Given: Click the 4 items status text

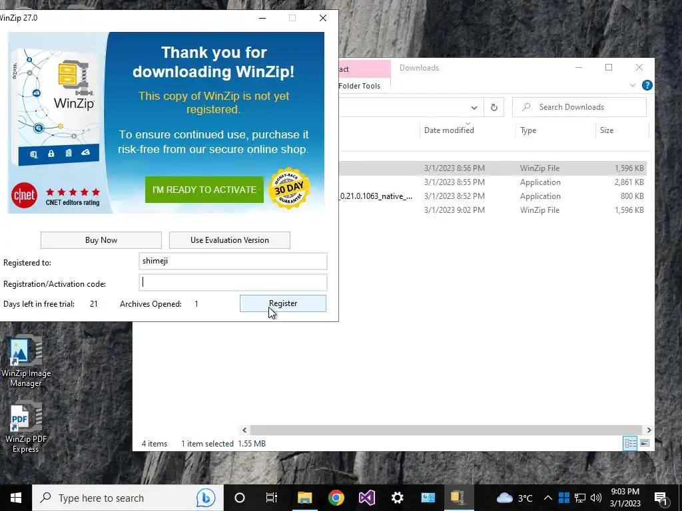Looking at the screenshot, I should point(155,444).
